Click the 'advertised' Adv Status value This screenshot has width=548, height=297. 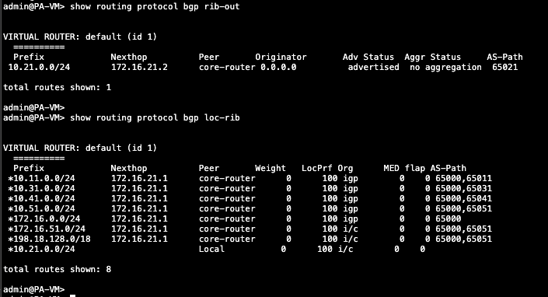point(373,67)
